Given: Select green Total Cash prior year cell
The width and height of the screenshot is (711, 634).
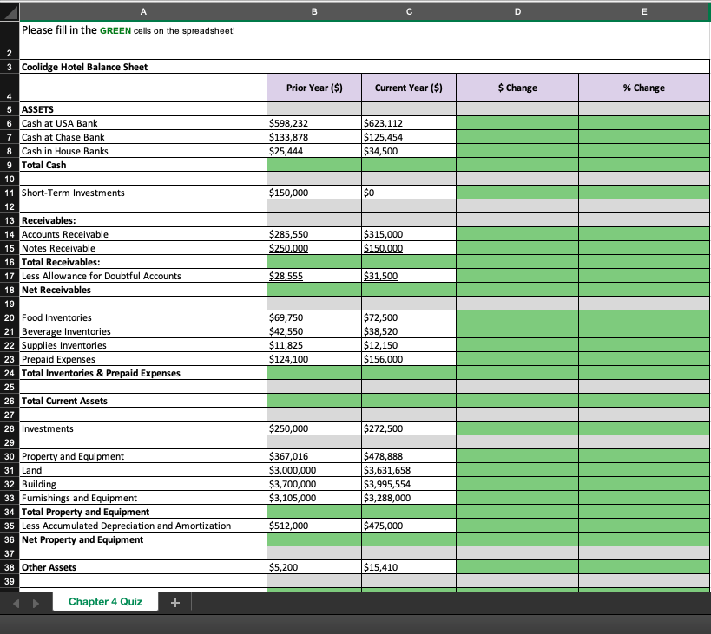Looking at the screenshot, I should [314, 165].
